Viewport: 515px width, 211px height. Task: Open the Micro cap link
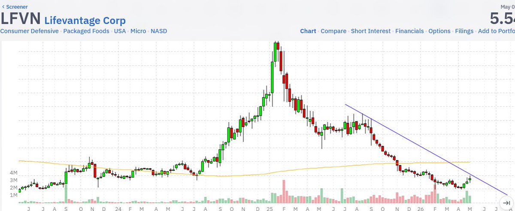138,31
